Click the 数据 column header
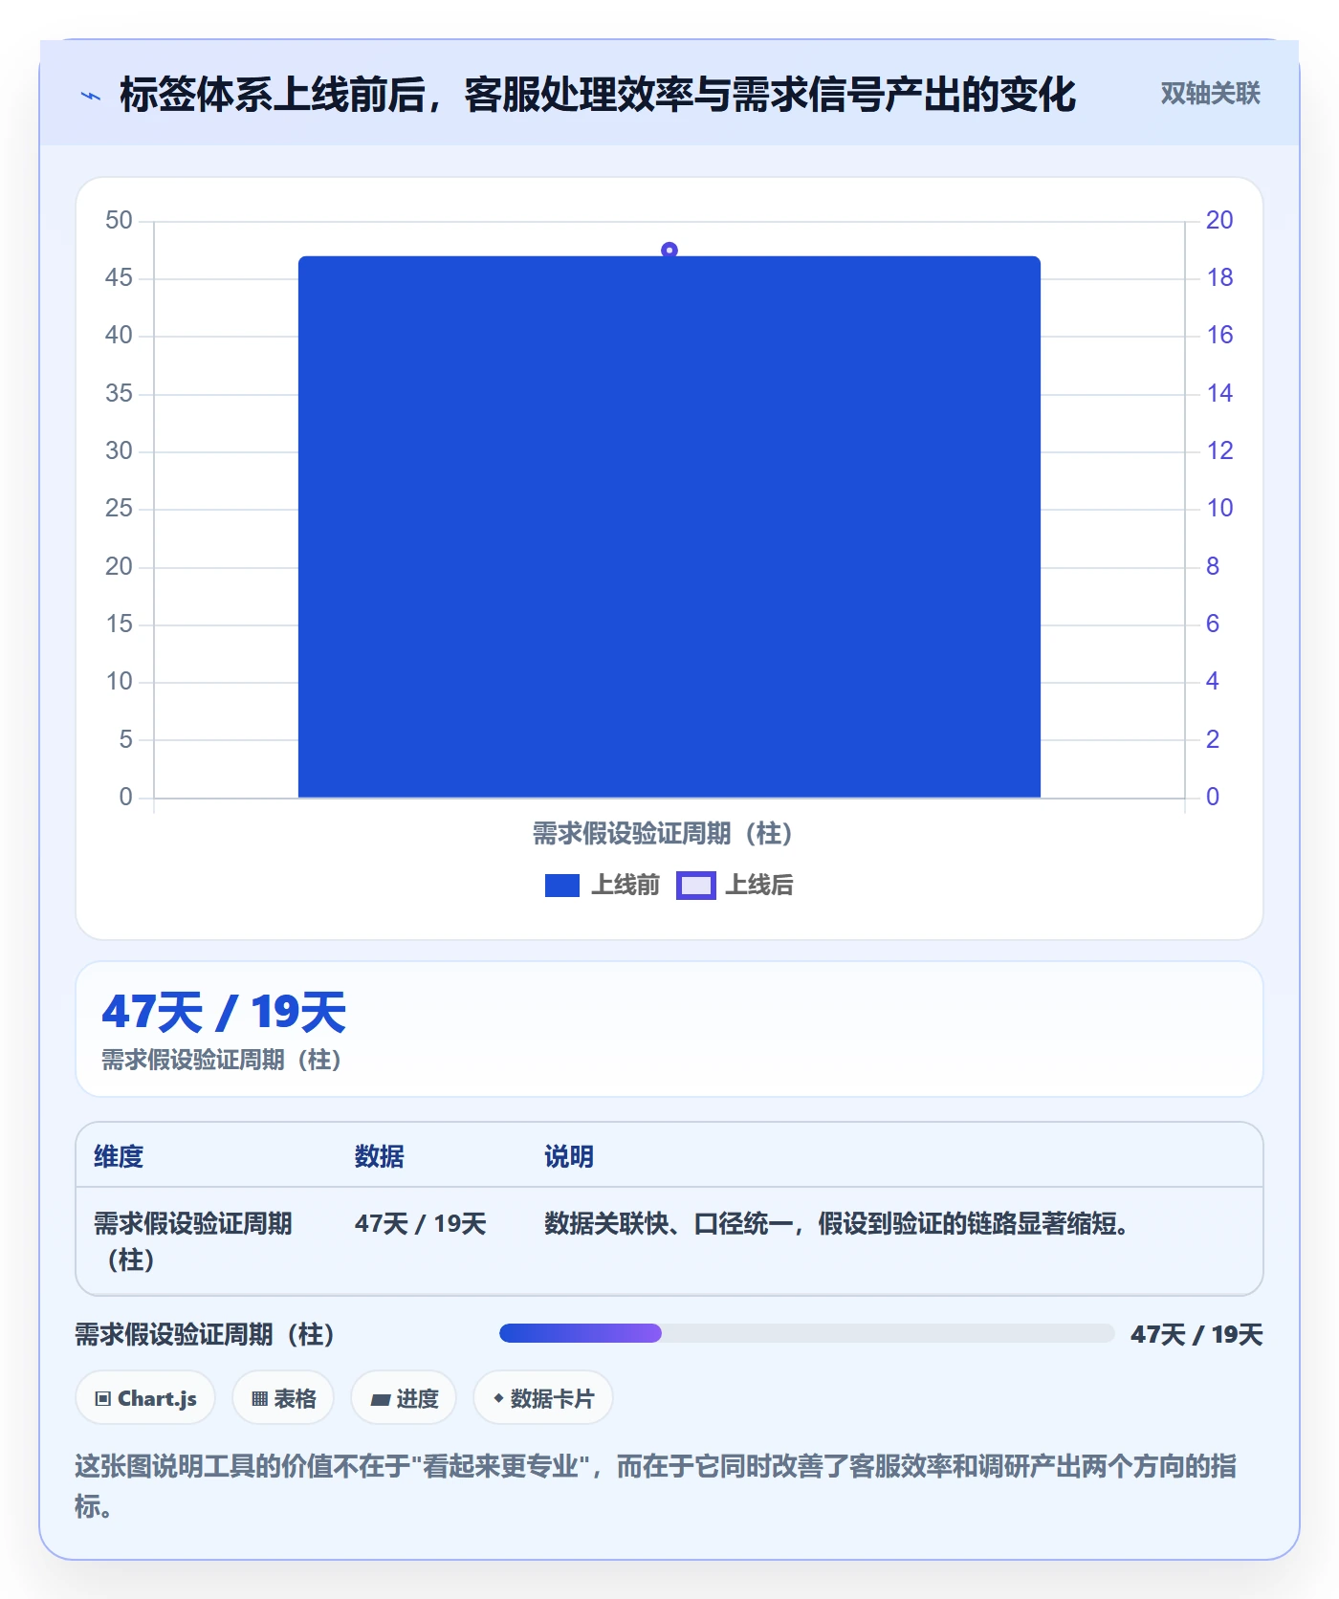1339x1599 pixels. click(380, 1156)
